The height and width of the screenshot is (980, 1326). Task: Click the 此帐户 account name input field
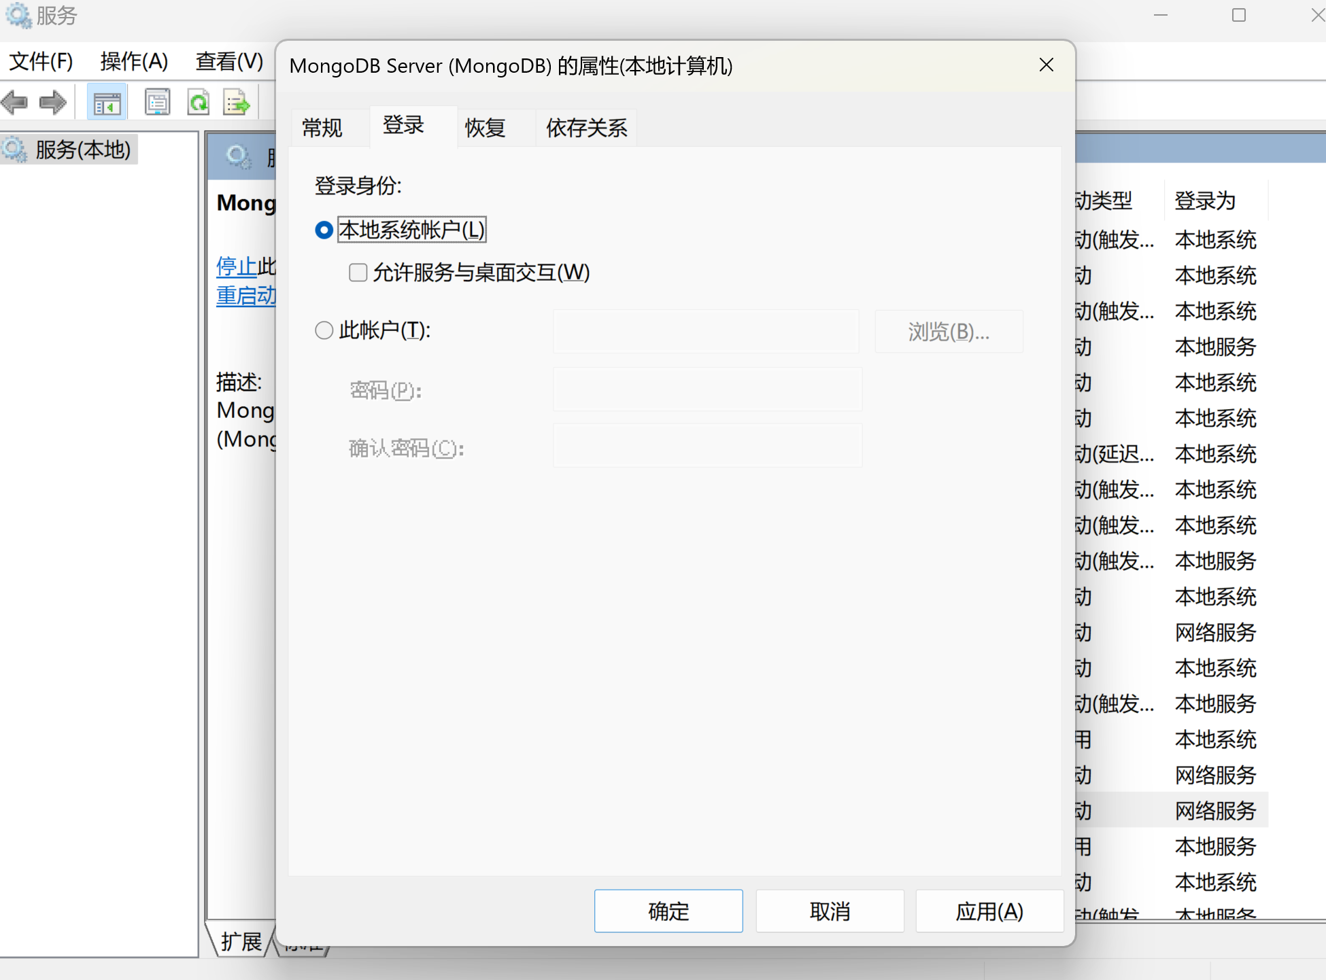click(x=706, y=332)
